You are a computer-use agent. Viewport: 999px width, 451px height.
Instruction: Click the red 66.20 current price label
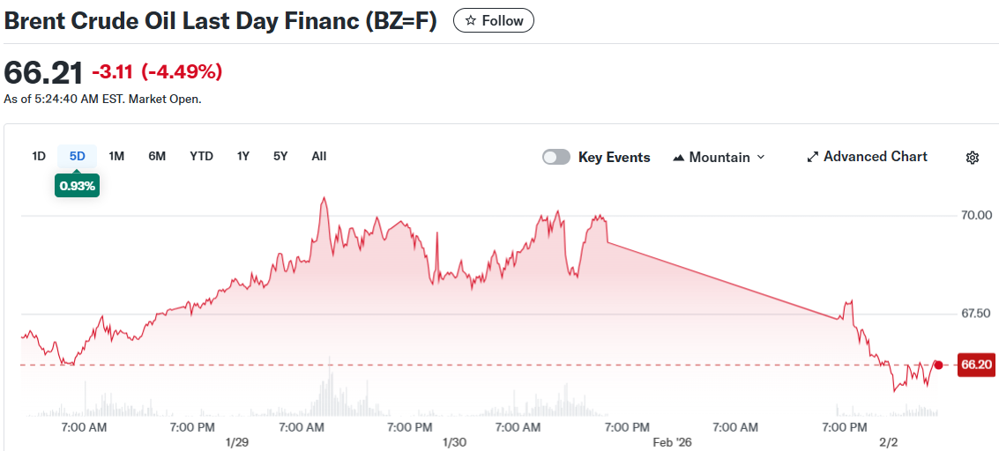976,365
